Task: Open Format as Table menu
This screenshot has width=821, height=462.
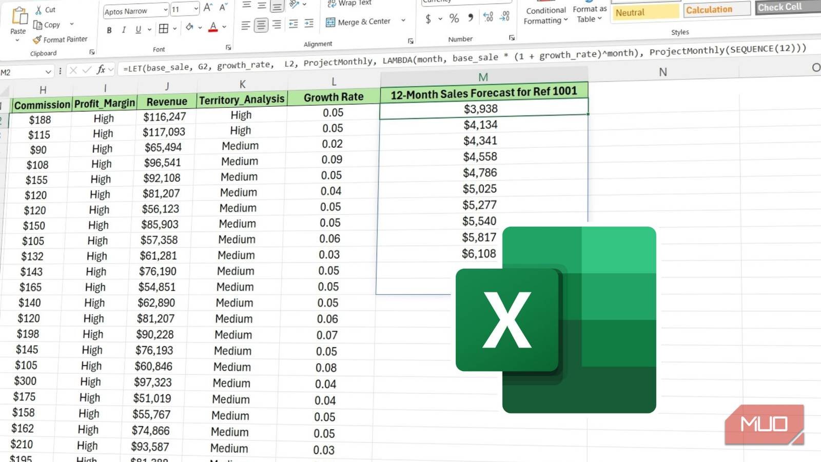Action: point(589,14)
